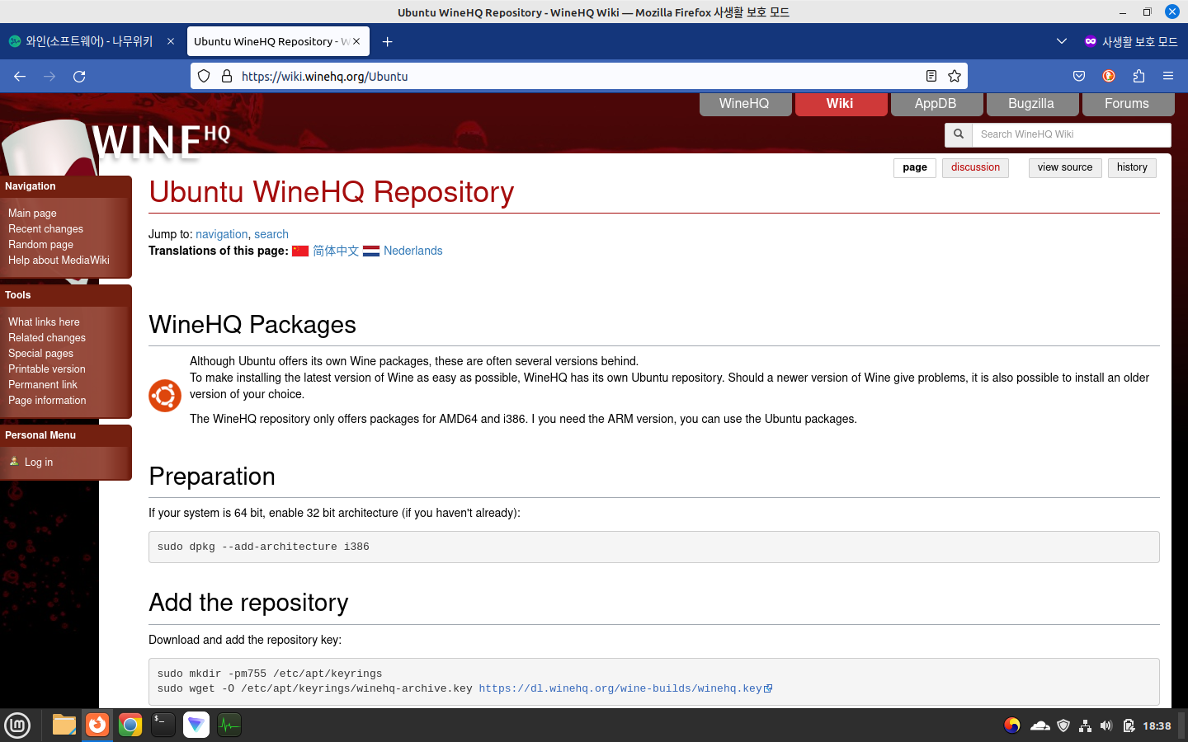Open Help about MediaWiki
This screenshot has width=1188, height=742.
(59, 260)
